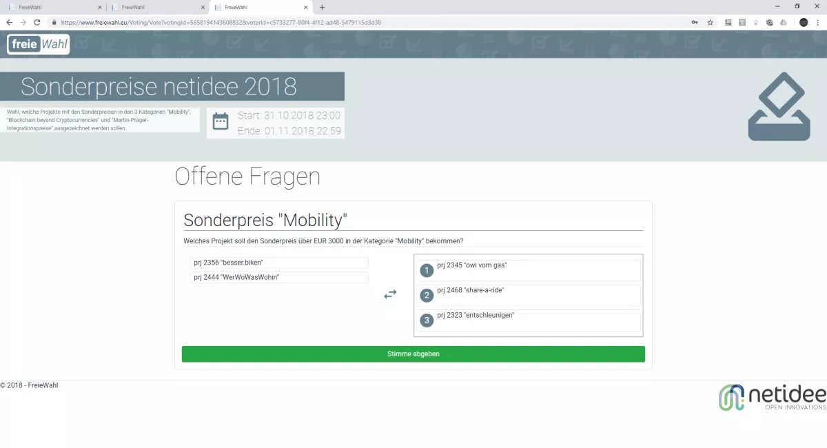Open the Chrome three-dot menu
The image size is (827, 448).
click(818, 22)
